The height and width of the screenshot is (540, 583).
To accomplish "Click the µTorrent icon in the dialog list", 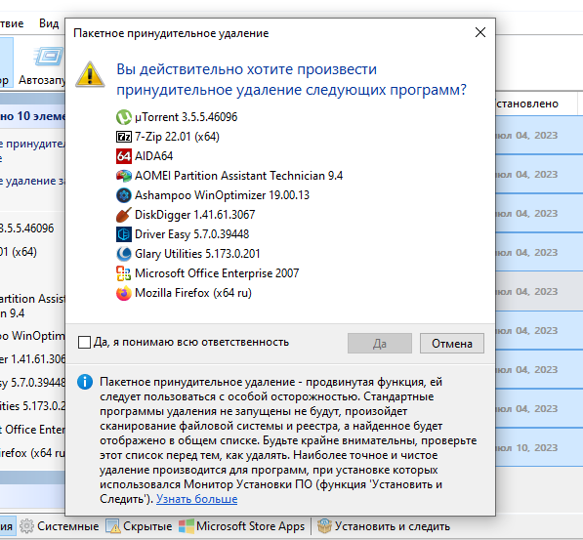I will (x=123, y=117).
